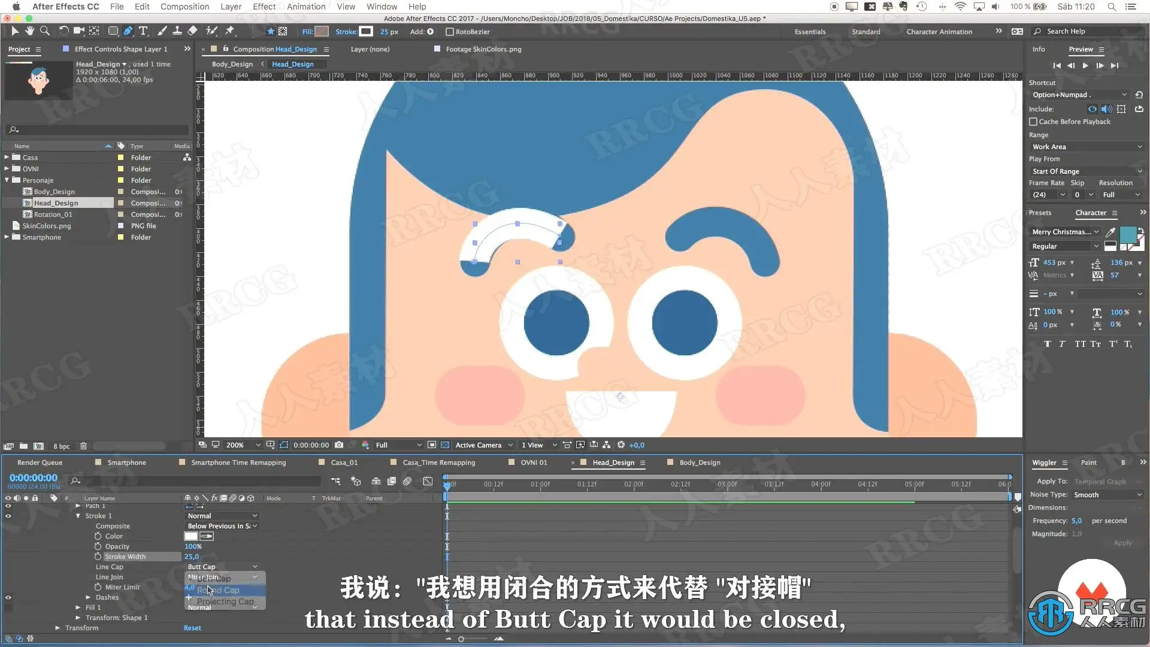
Task: Take snapshot with camera icon
Action: tap(339, 445)
